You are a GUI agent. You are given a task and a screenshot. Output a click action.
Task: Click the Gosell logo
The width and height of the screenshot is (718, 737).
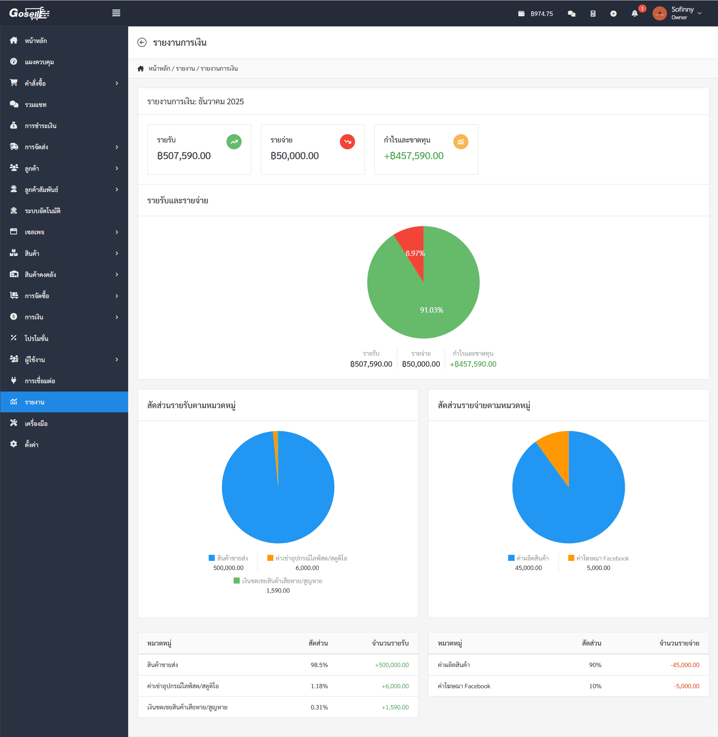[29, 13]
